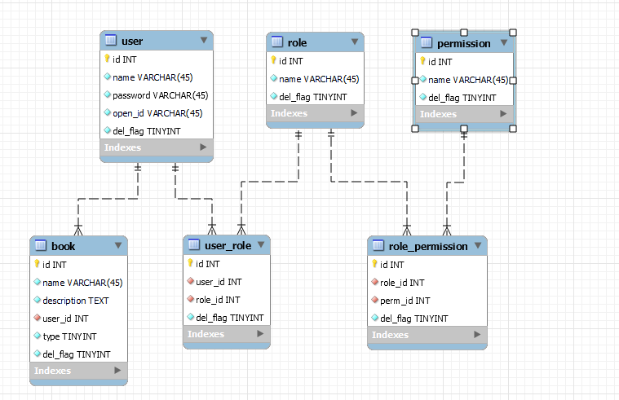Click the role table icon
The image size is (619, 400).
276,42
